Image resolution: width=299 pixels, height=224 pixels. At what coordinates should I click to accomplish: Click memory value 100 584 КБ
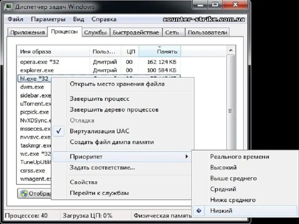coord(162,70)
